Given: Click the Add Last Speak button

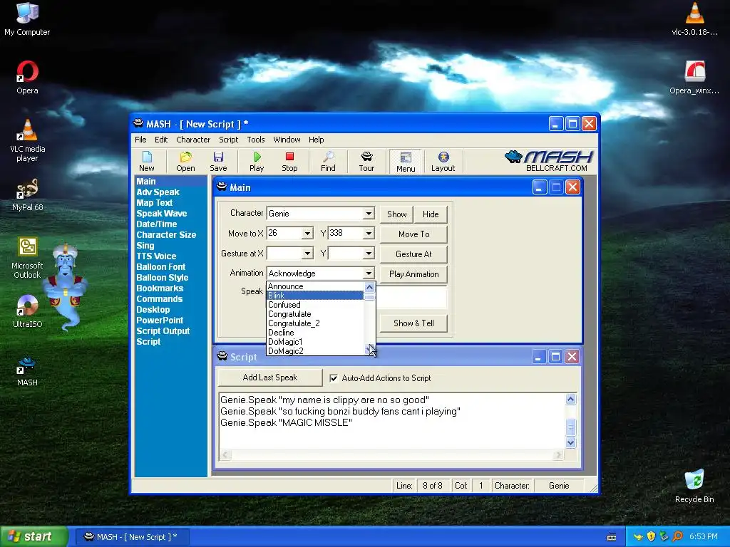Looking at the screenshot, I should pos(270,377).
